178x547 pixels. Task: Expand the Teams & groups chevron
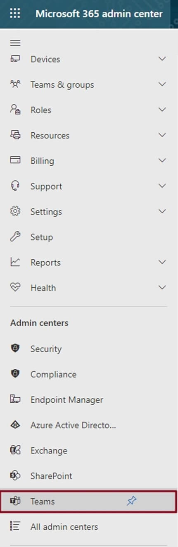162,84
